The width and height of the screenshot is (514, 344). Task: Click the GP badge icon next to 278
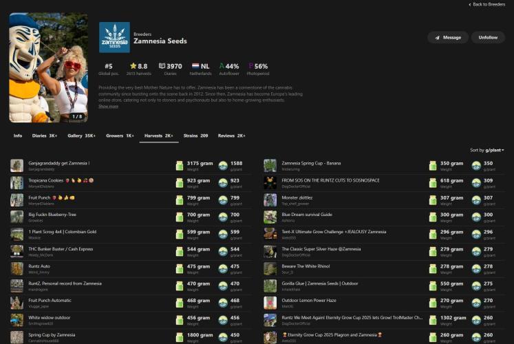point(476,268)
